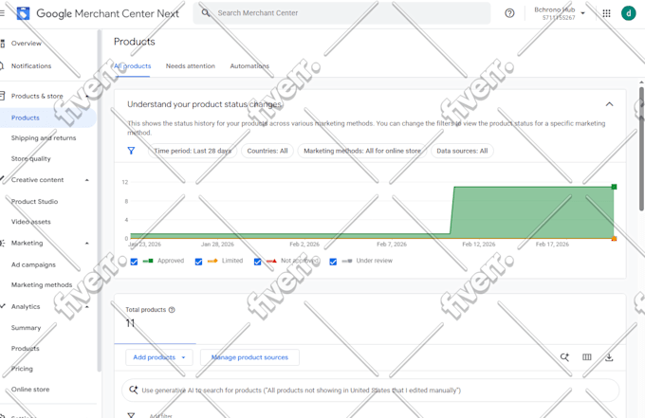The width and height of the screenshot is (645, 418).
Task: Collapse the product status changes card
Action: click(x=609, y=104)
